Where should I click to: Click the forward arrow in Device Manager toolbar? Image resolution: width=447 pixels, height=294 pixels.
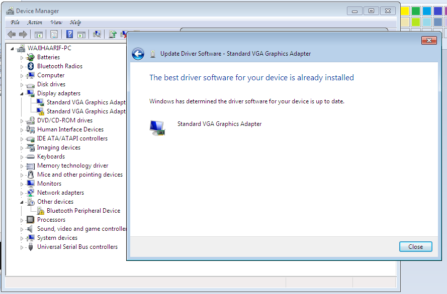tap(23, 35)
